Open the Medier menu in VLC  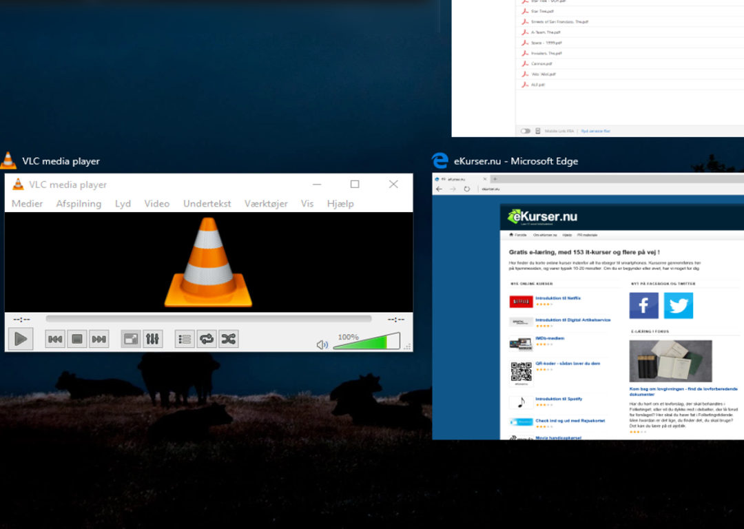point(27,203)
